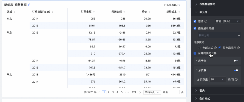The height and width of the screenshot is (102, 244).
Task: Click the 单价 value 20.28
Action: click(x=147, y=19)
